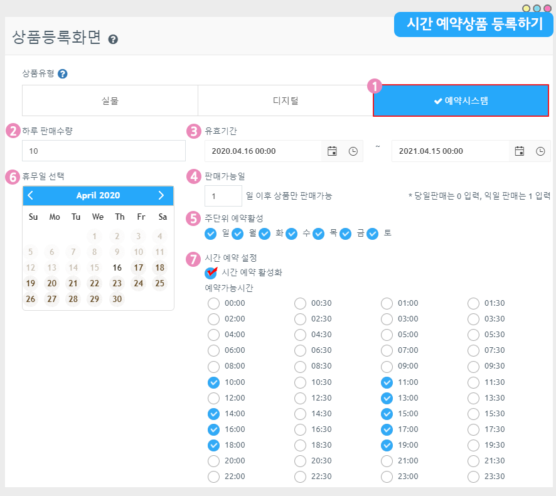Click the 판매가능일 number input
This screenshot has width=556, height=496.
[x=223, y=196]
